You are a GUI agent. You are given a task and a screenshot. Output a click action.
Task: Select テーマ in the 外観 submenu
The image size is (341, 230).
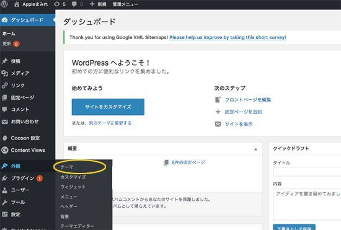coord(67,167)
